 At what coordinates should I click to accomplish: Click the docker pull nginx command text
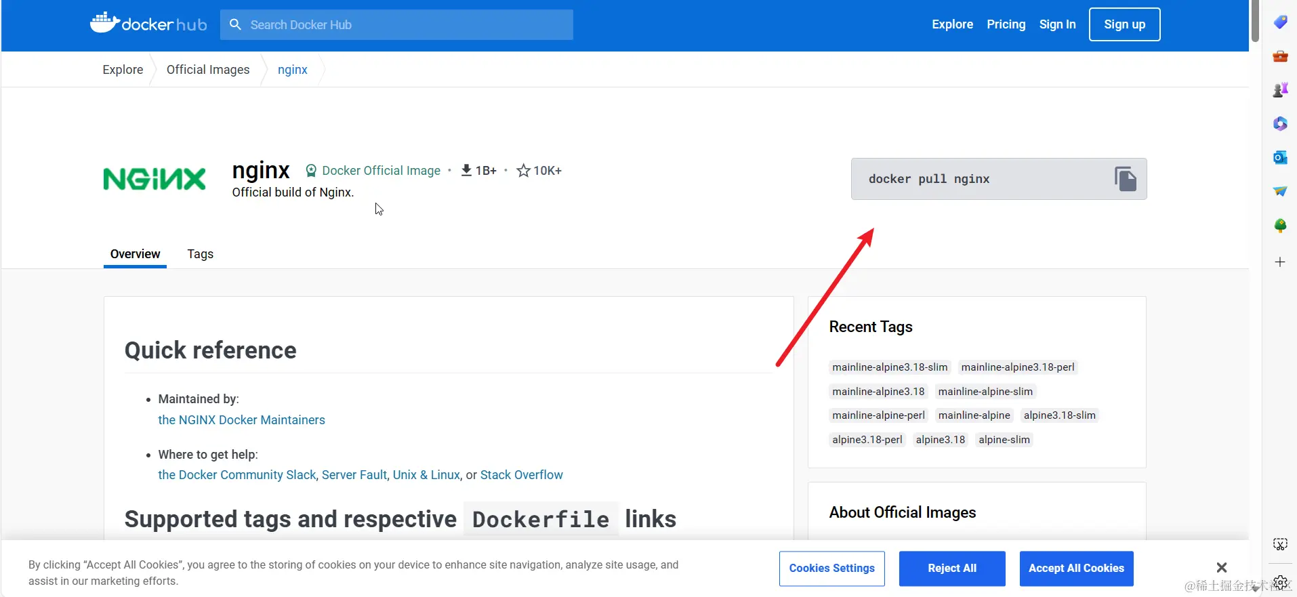pyautogui.click(x=929, y=179)
